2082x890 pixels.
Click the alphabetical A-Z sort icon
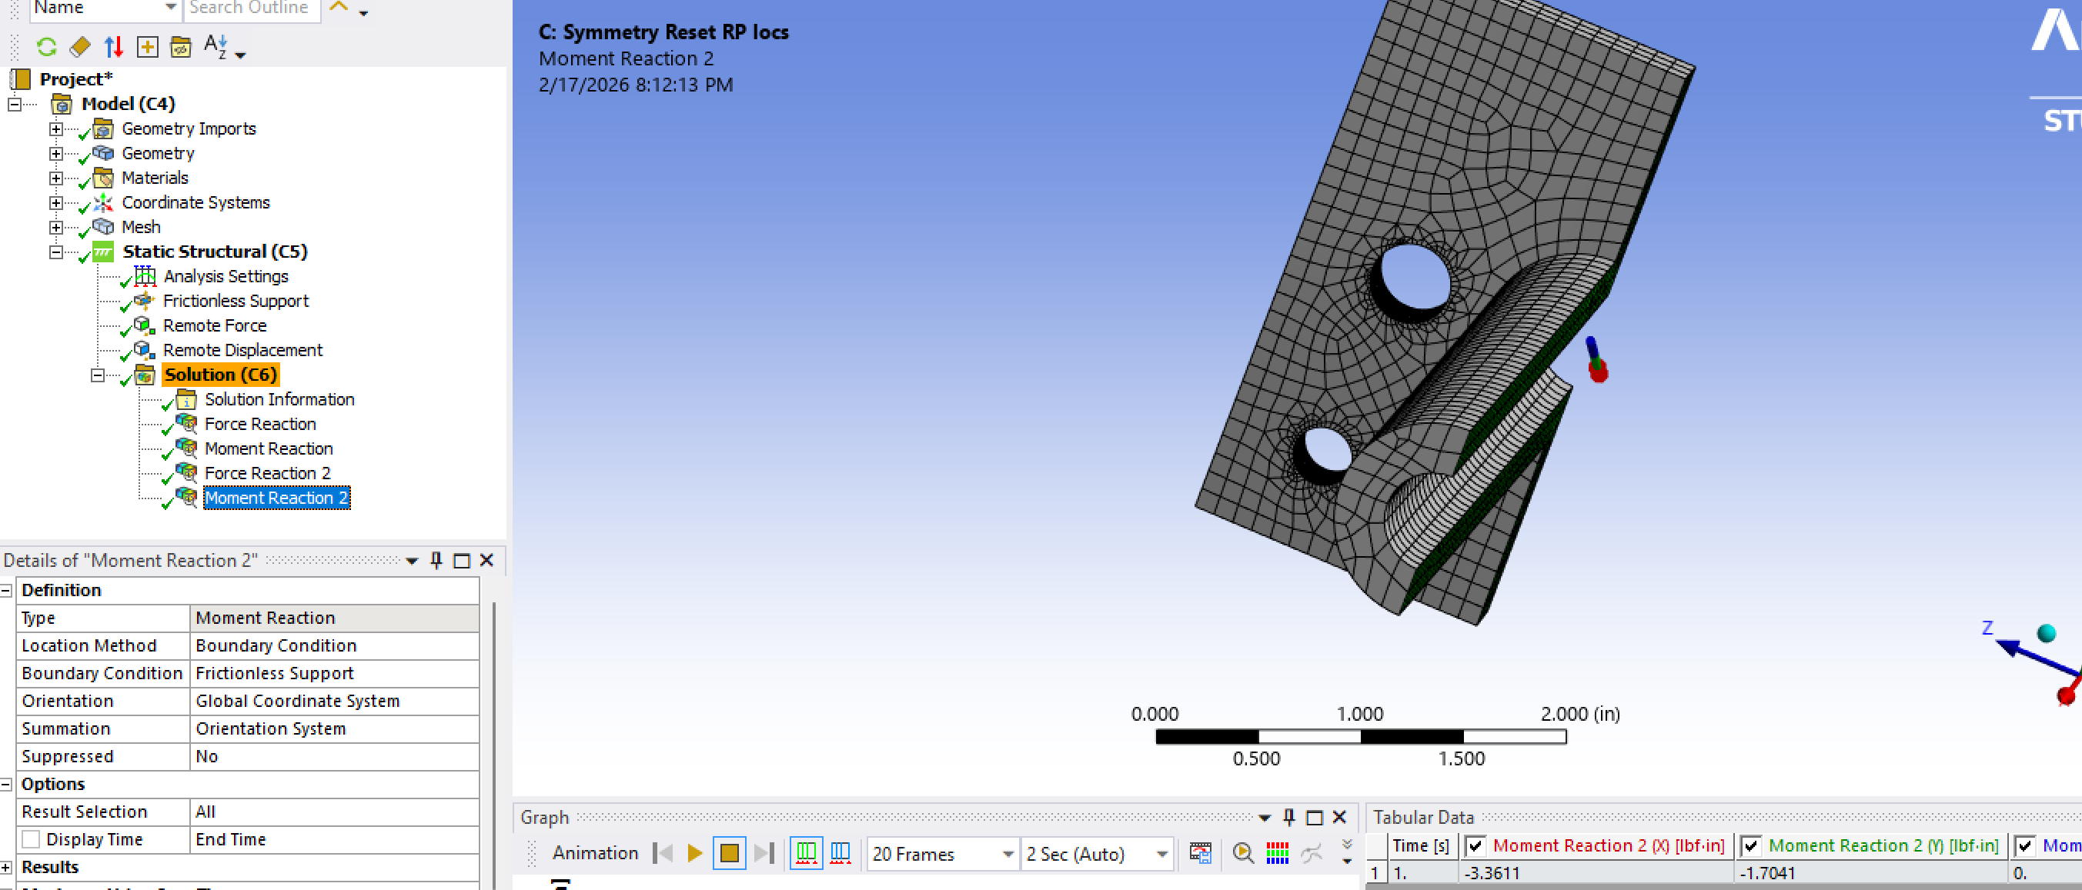pos(216,46)
